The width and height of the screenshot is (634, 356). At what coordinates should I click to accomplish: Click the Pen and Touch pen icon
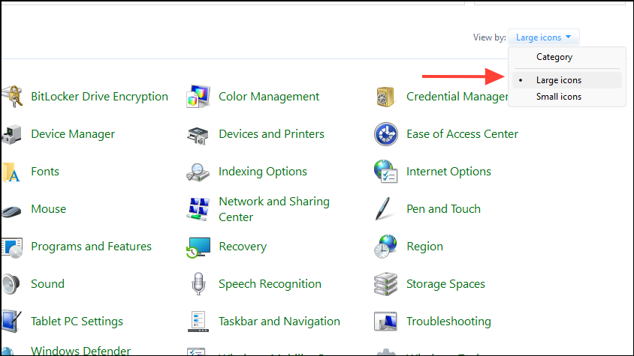(383, 208)
